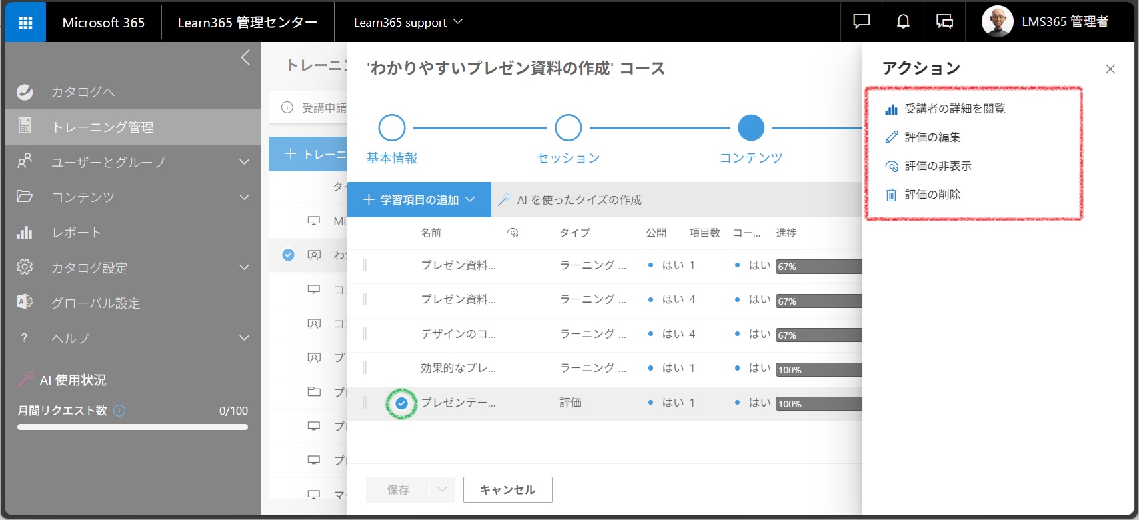Sort by the タイプ column header
This screenshot has height=520, width=1139.
pyautogui.click(x=574, y=233)
